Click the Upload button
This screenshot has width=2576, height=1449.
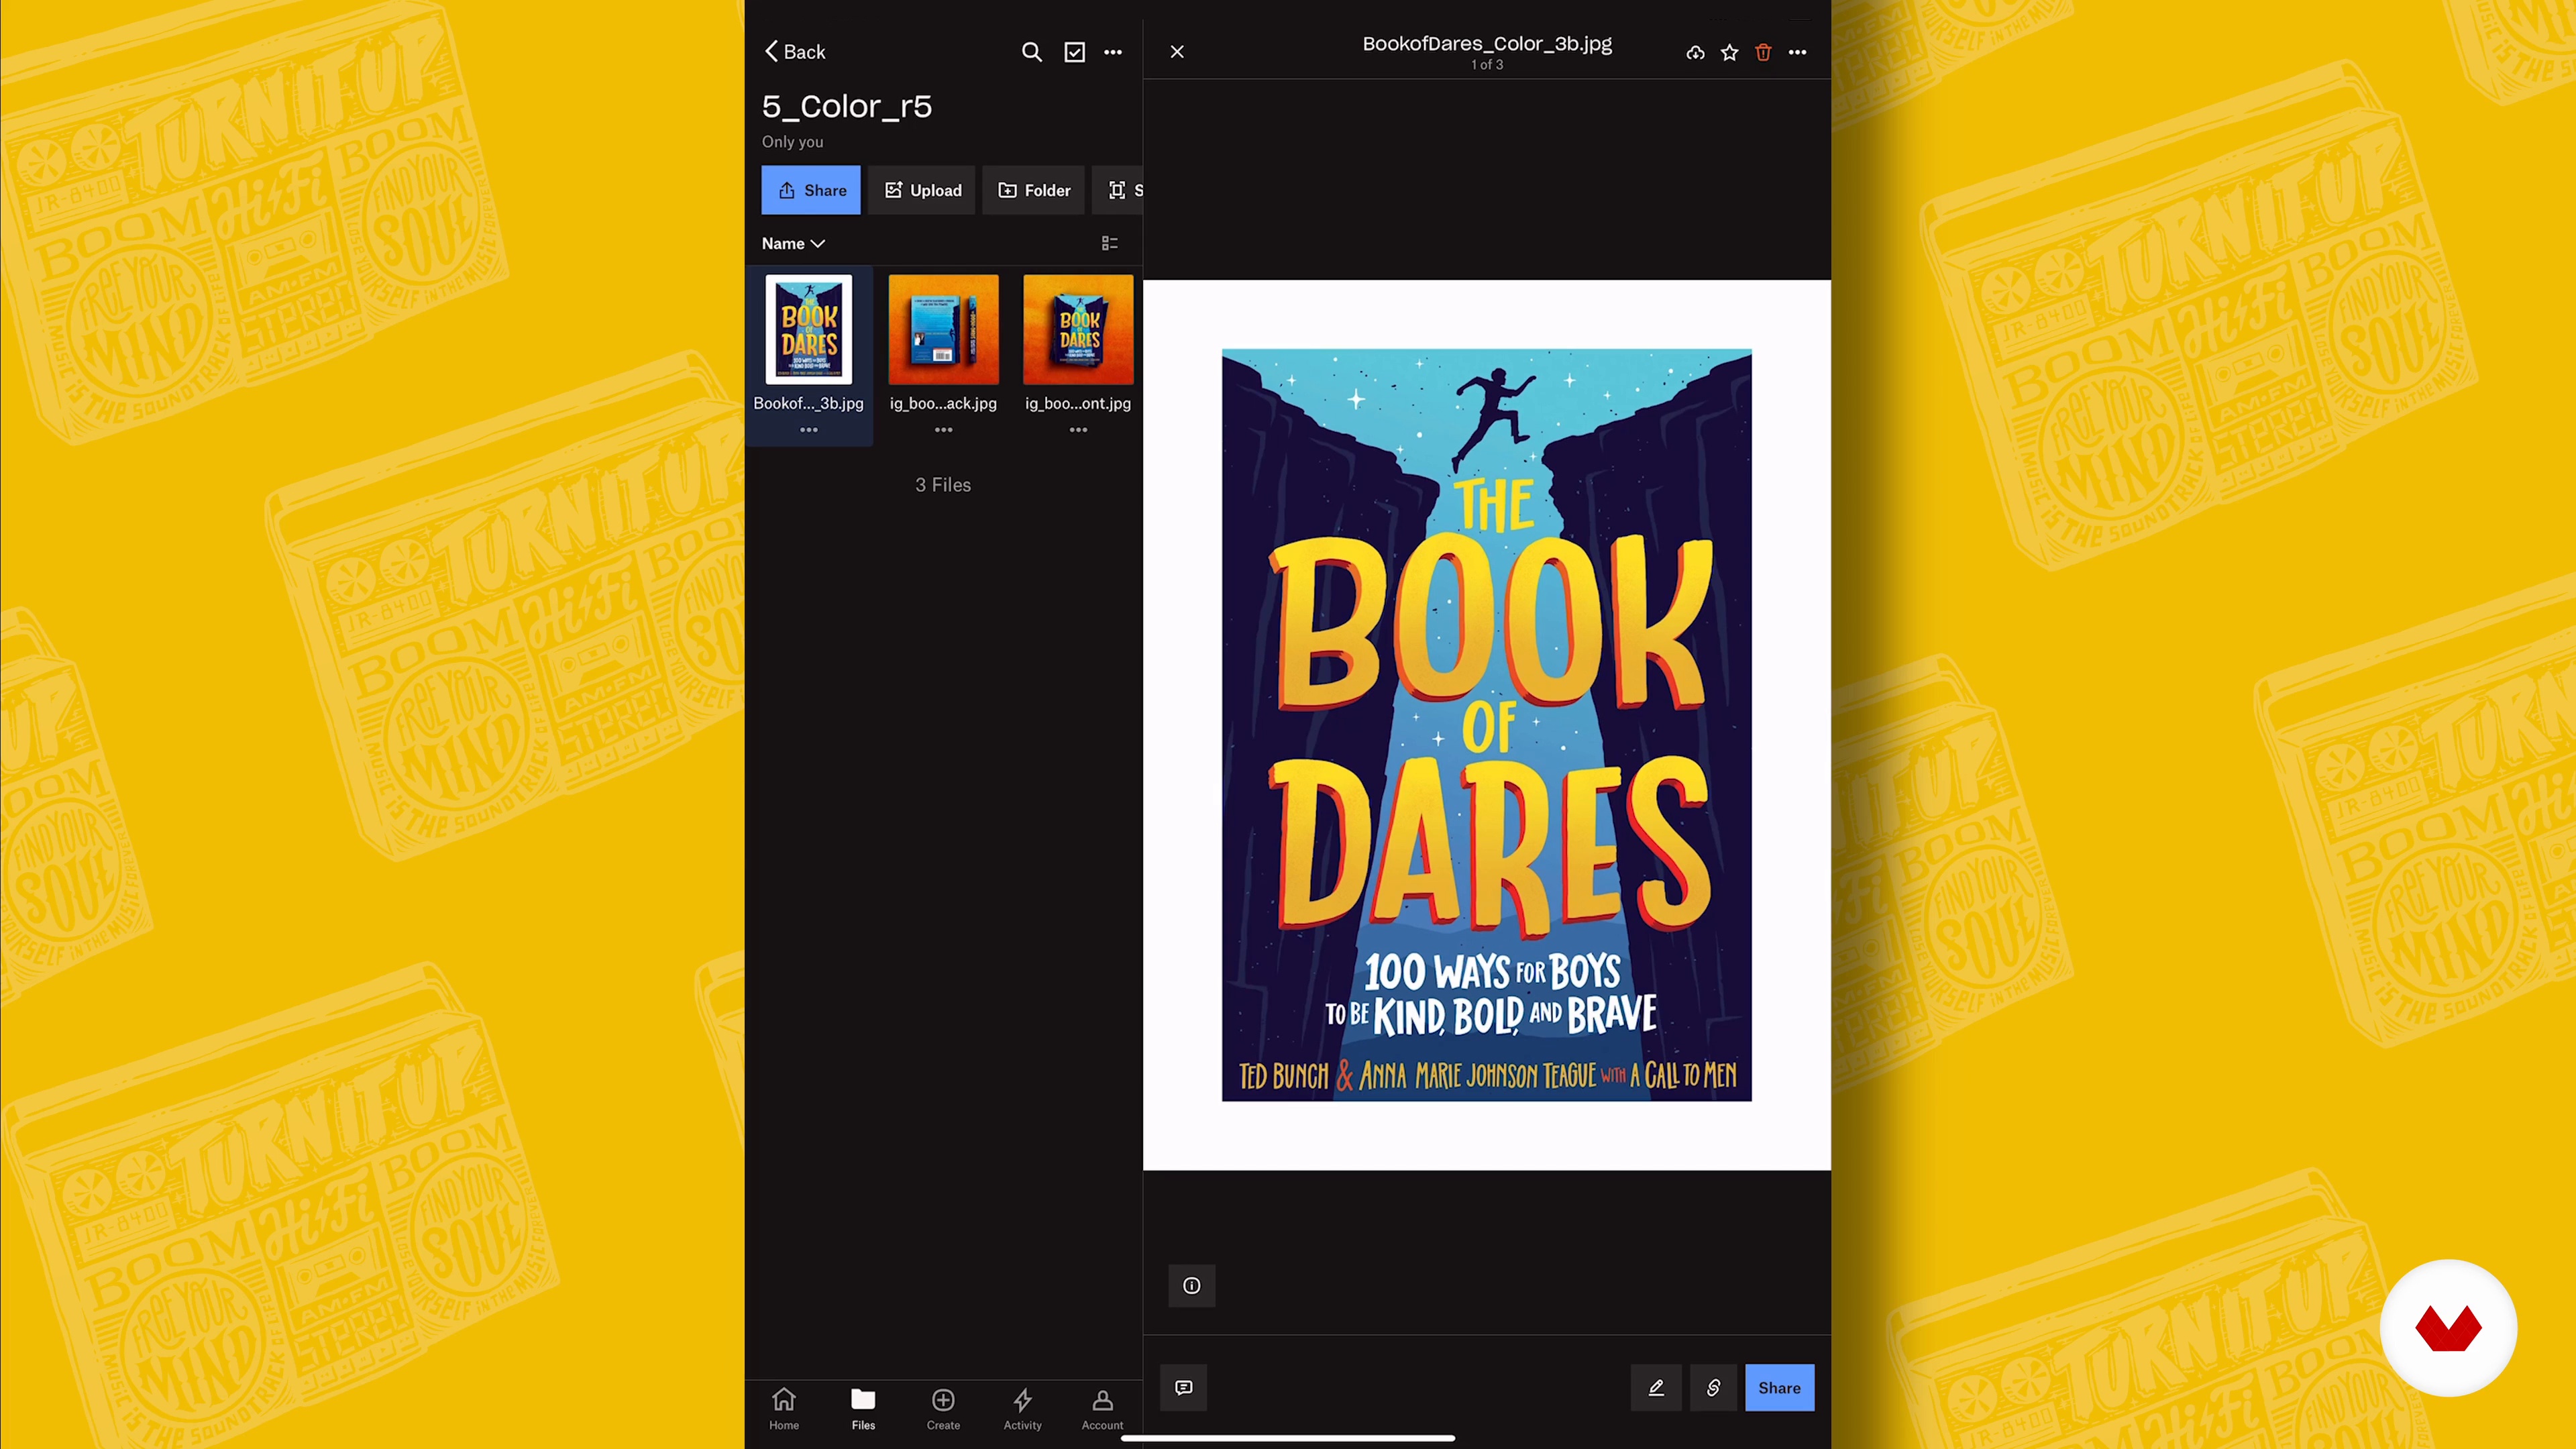pos(922,190)
